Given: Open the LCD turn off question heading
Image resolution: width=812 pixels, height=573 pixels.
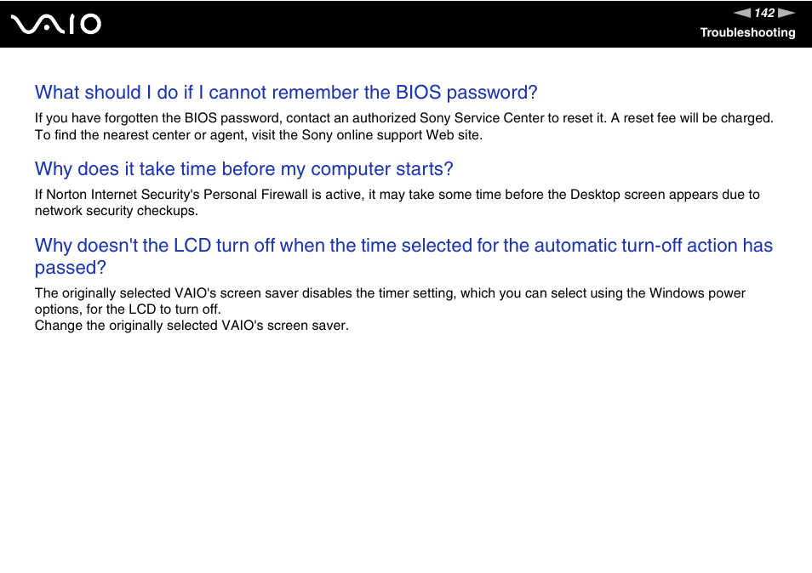Looking at the screenshot, I should 403,256.
